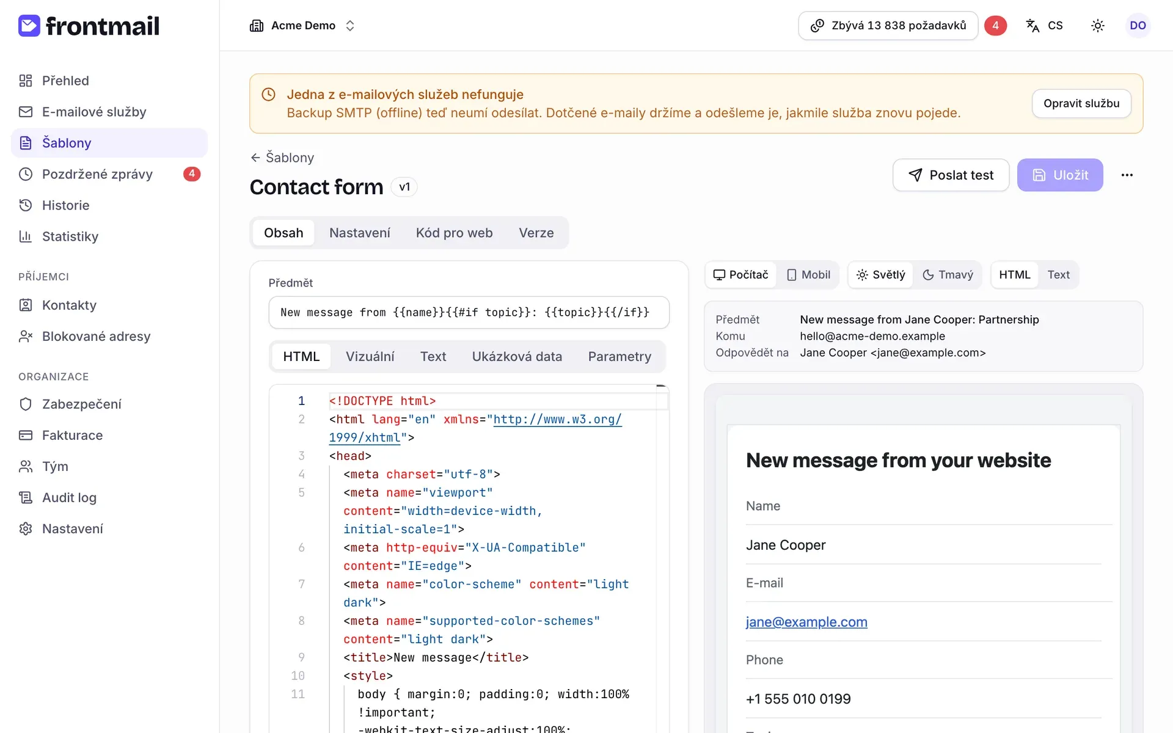Click the "New message from your website" heading
The height and width of the screenshot is (733, 1173).
[x=899, y=460]
